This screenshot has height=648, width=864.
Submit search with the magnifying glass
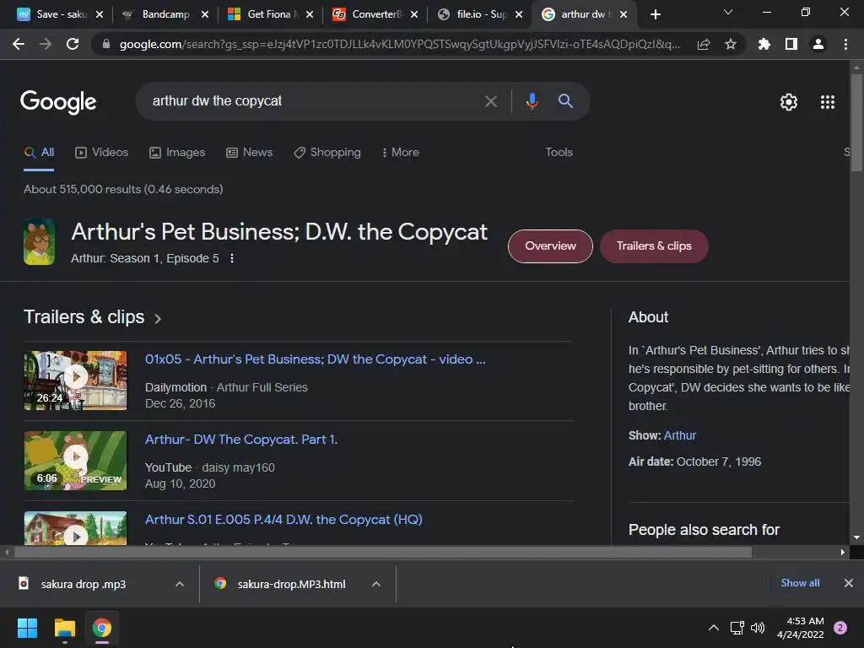point(565,101)
